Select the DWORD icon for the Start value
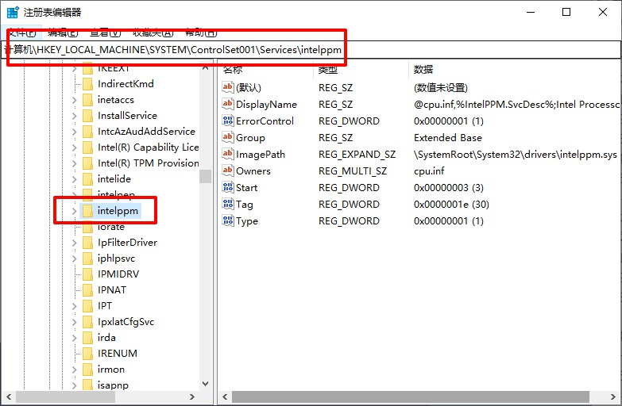 pos(228,187)
